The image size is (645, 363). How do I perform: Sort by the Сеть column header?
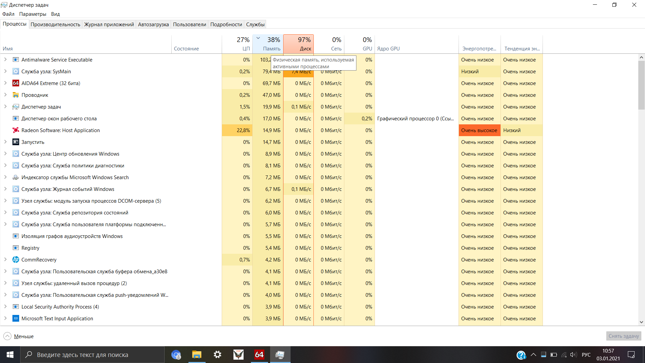click(329, 44)
